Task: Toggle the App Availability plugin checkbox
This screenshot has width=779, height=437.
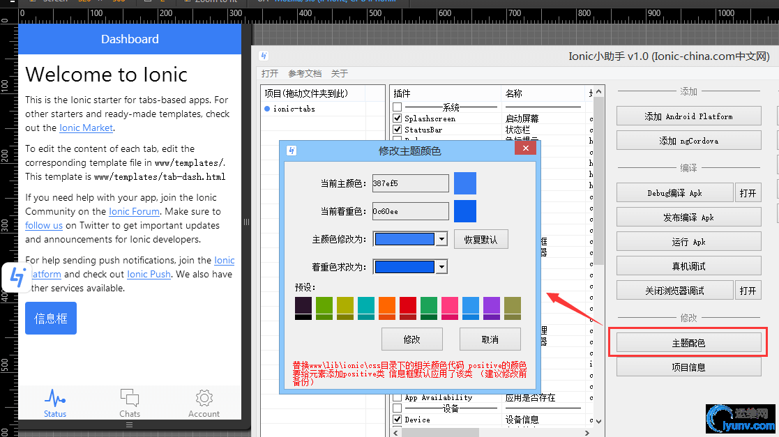Action: click(x=397, y=397)
